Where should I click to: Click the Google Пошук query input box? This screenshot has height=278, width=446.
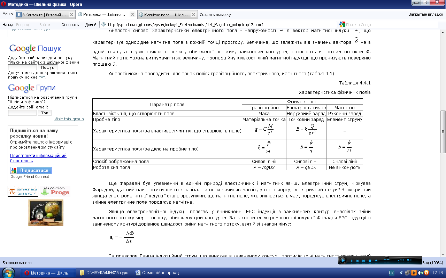[22, 67]
